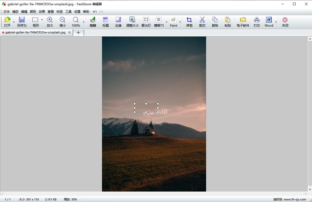The width and height of the screenshot is (312, 202).
Task: Click the vertical scrollbar down arrow
Action: pyautogui.click(x=310, y=189)
